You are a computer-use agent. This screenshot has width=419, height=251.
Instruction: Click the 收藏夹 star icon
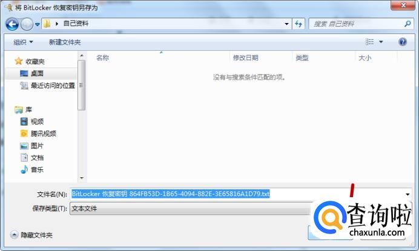18,61
